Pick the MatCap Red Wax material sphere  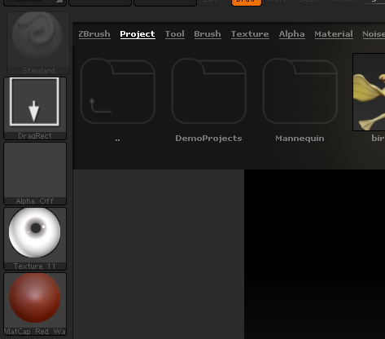[x=35, y=304]
